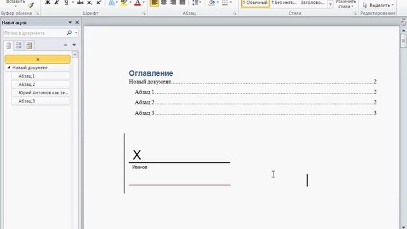Follow Абзац 1 table of contents entry
Screen dimensions: 407x229
[x=256, y=92]
